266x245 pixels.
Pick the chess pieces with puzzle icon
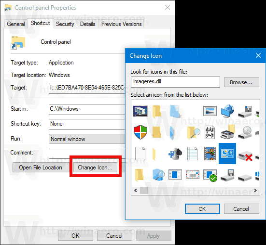[175, 154]
